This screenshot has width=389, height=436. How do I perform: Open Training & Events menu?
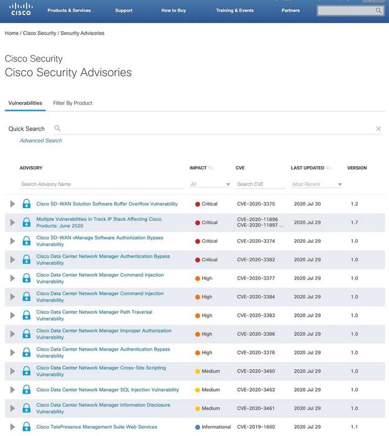pyautogui.click(x=235, y=11)
